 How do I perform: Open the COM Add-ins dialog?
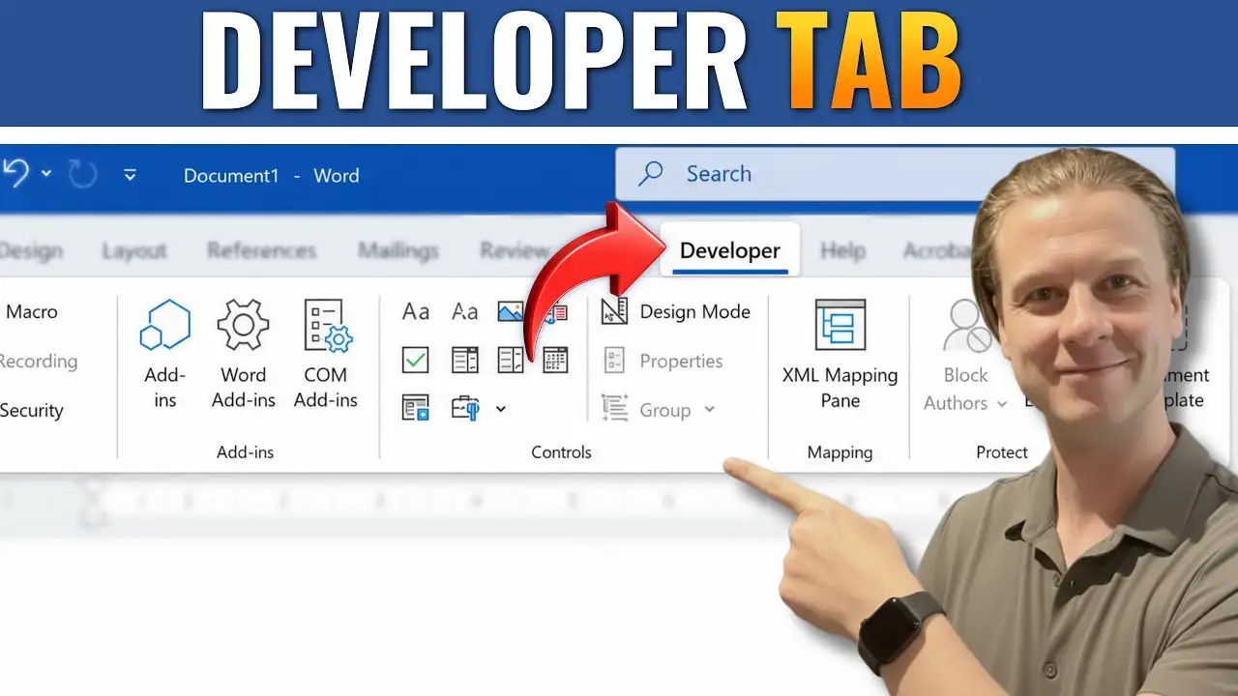click(326, 354)
